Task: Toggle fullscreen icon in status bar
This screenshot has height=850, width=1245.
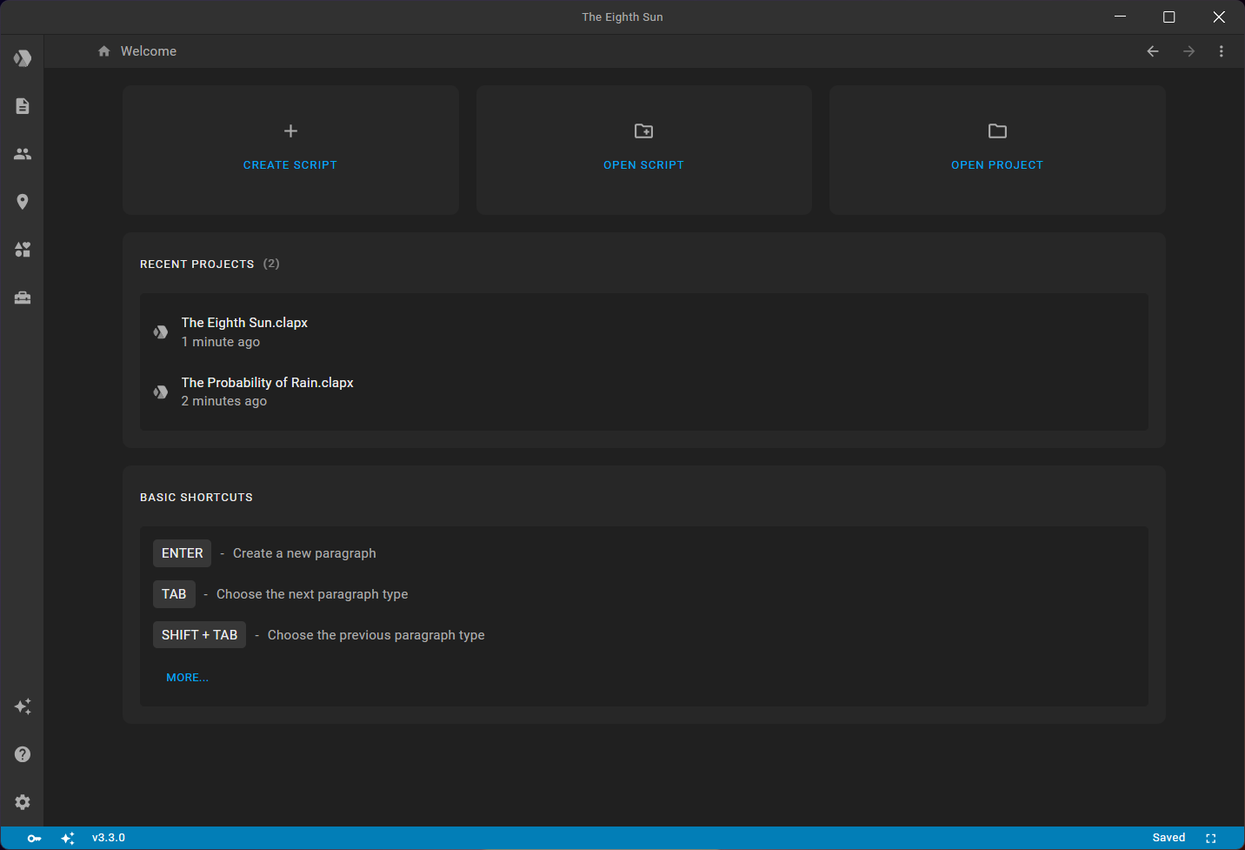Action: tap(1211, 839)
